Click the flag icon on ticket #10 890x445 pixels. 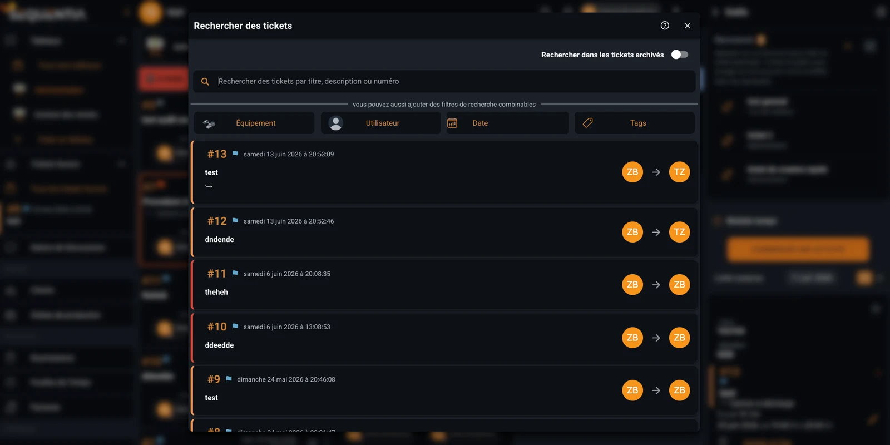(235, 327)
